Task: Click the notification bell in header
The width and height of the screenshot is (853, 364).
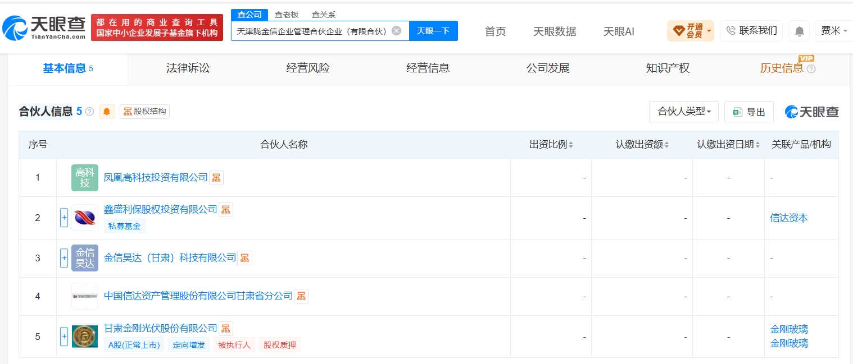Action: coord(799,31)
